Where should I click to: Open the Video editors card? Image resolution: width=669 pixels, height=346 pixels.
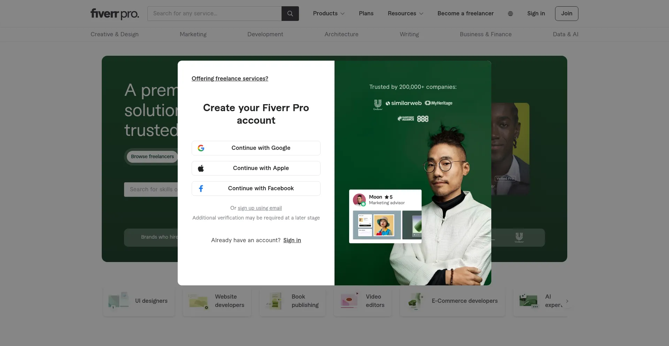tap(363, 301)
